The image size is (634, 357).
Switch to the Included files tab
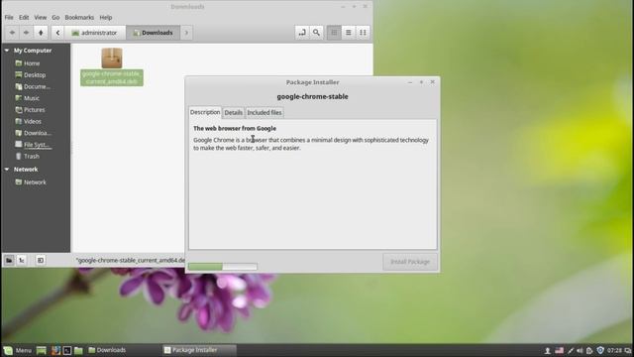264,112
